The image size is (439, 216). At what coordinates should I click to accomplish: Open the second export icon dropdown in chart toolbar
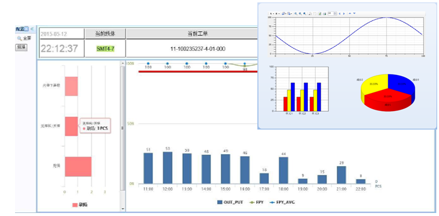[x=291, y=13]
